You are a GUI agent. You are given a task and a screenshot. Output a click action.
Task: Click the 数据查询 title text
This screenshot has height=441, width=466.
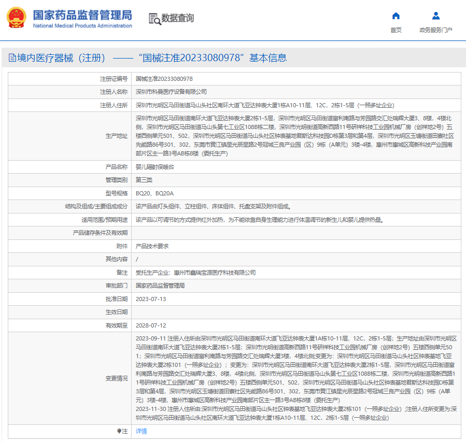click(177, 18)
